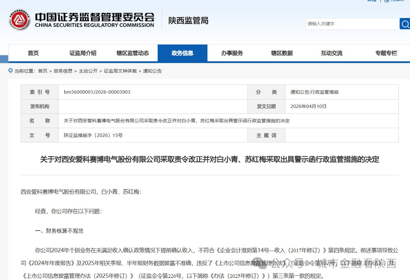
Task: Go to the 通知公告 breadcrumb link
Action: click(x=152, y=71)
